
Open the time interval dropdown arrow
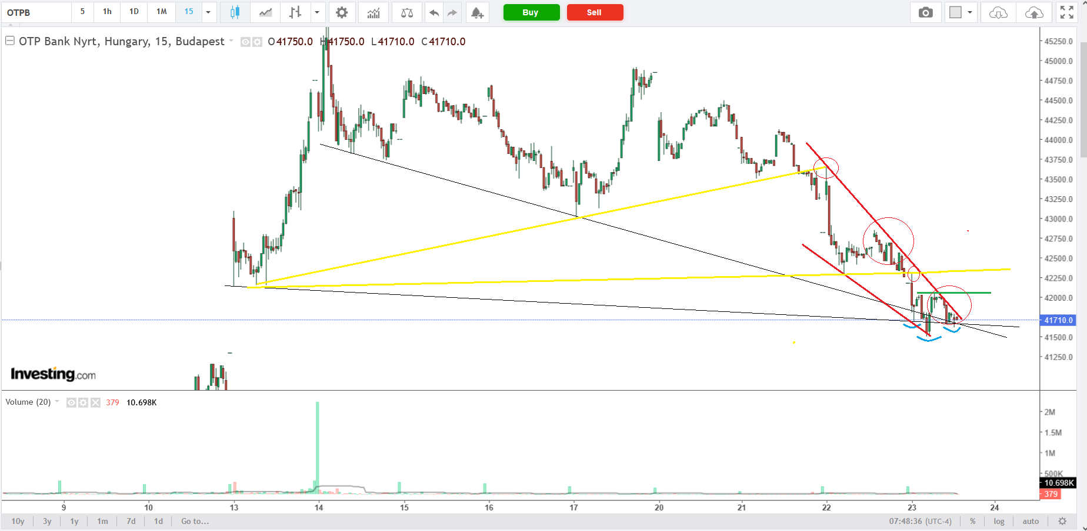coord(208,12)
